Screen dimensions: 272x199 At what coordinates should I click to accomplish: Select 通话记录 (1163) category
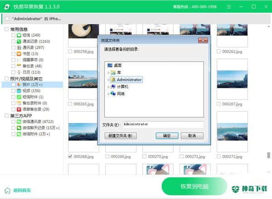point(36,41)
